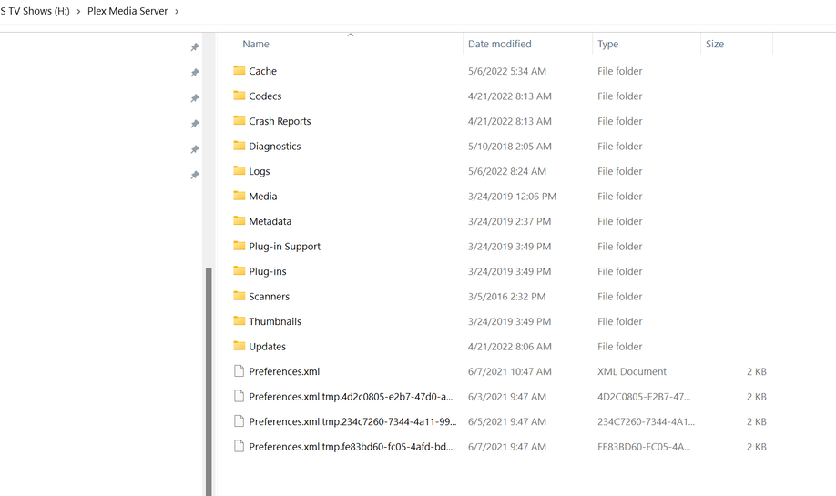Select the Preferences.xml.tmp.fe83bd60 file name
The width and height of the screenshot is (836, 496).
351,447
